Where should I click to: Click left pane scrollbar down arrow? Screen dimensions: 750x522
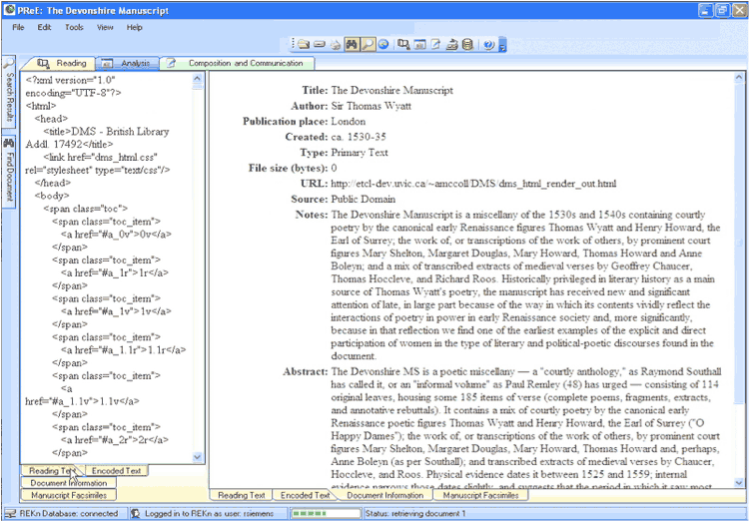(x=198, y=457)
